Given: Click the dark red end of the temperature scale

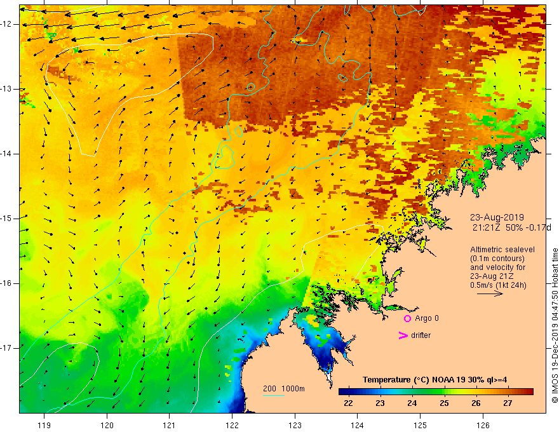Looking at the screenshot, I should [x=529, y=391].
